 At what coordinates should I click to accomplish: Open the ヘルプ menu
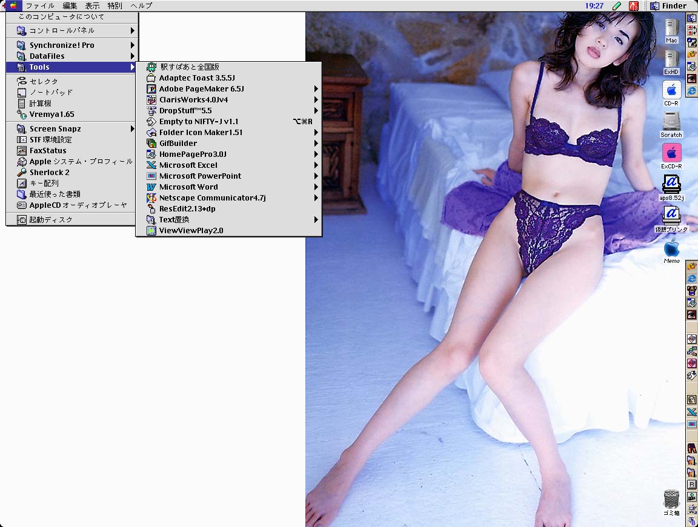[x=141, y=5]
